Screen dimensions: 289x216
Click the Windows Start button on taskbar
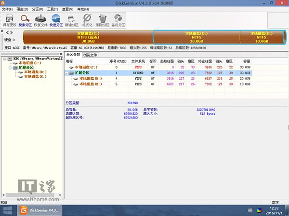8,210
